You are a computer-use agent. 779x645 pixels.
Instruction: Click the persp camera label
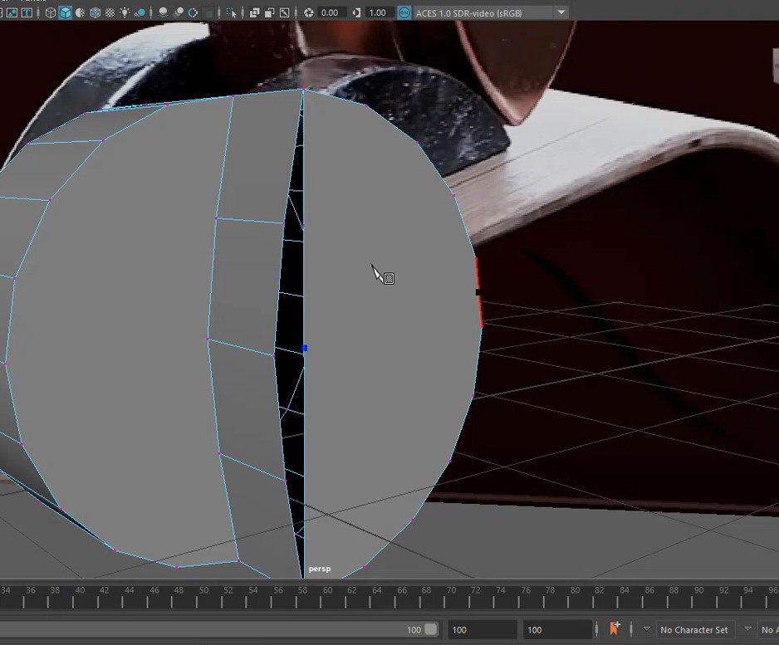(x=320, y=569)
